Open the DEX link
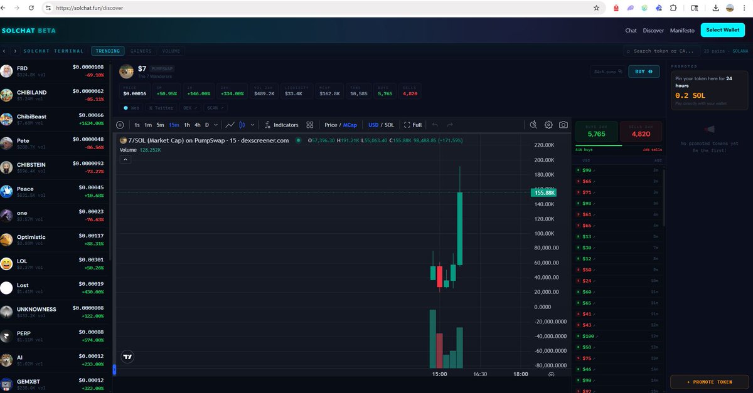 coord(190,108)
